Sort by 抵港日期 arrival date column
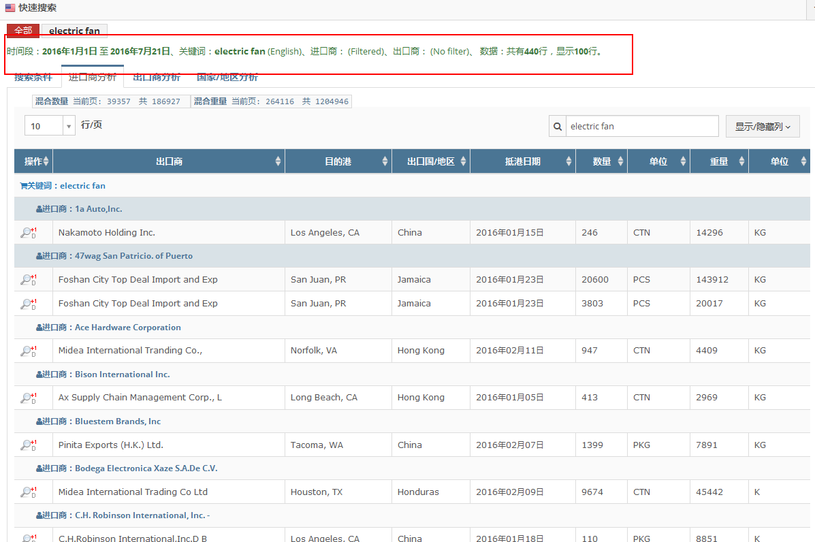815x542 pixels. click(x=522, y=161)
